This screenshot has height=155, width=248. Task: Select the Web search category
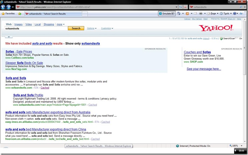9,24
